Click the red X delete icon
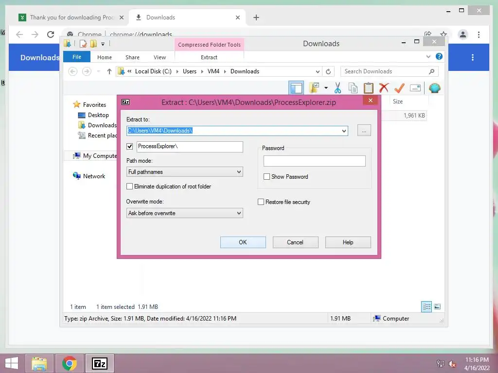This screenshot has height=373, width=498. point(384,87)
